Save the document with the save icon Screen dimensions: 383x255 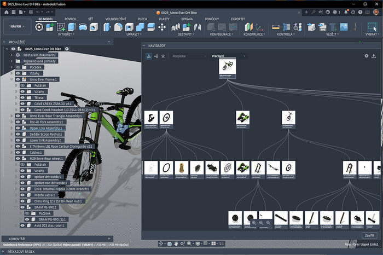(31, 12)
